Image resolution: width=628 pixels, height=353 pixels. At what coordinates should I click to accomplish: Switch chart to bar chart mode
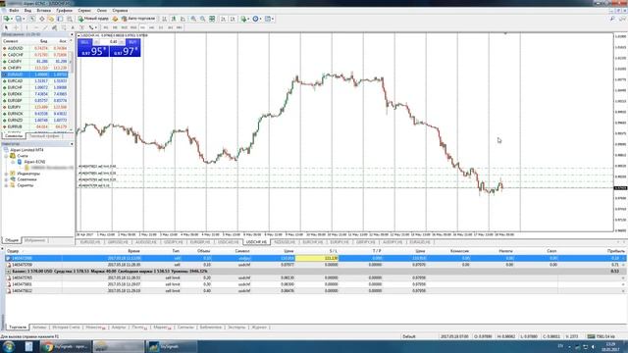pyautogui.click(x=164, y=19)
